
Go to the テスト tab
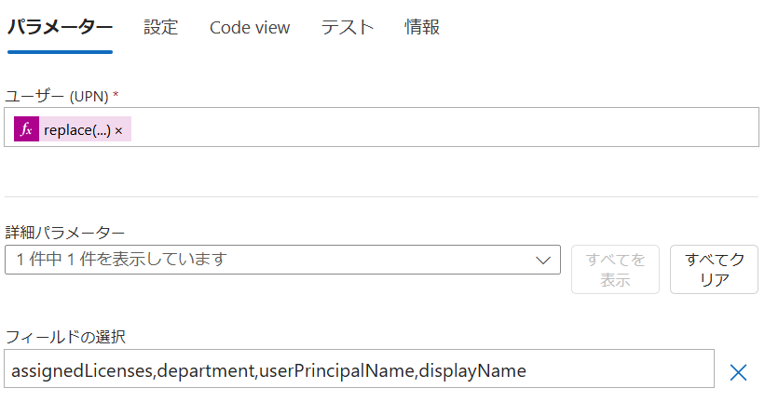pos(348,27)
